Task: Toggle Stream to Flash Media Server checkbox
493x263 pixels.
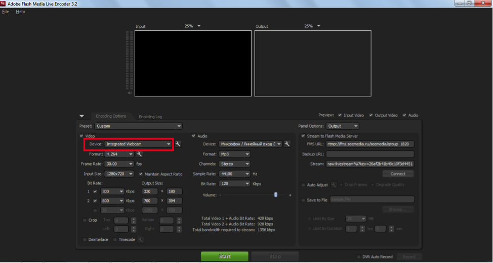Action: 303,136
